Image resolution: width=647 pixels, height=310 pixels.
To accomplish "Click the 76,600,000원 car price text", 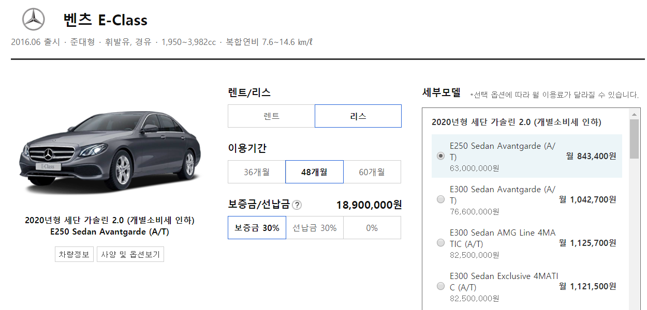I will click(474, 211).
